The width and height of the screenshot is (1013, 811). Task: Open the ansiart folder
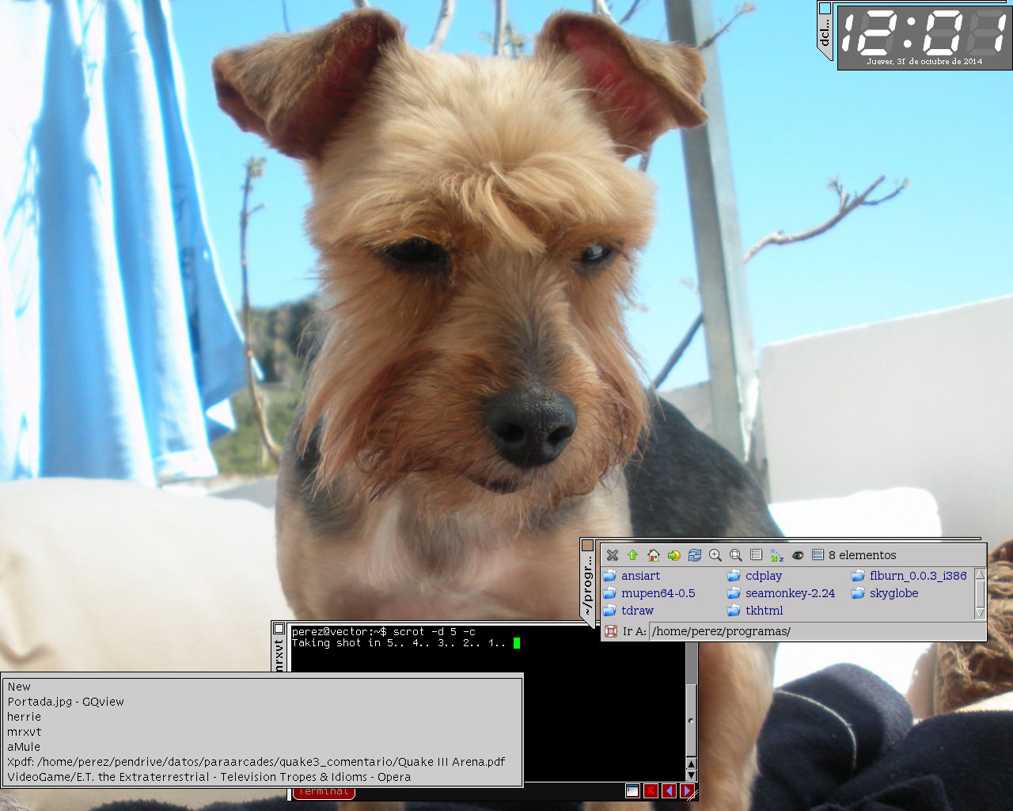[x=632, y=576]
